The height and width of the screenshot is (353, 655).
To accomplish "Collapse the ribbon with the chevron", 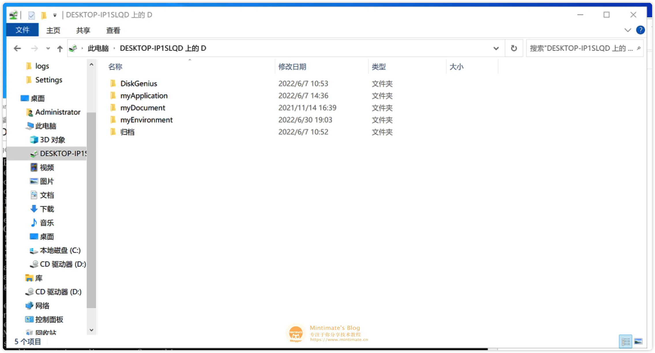I will coord(628,30).
